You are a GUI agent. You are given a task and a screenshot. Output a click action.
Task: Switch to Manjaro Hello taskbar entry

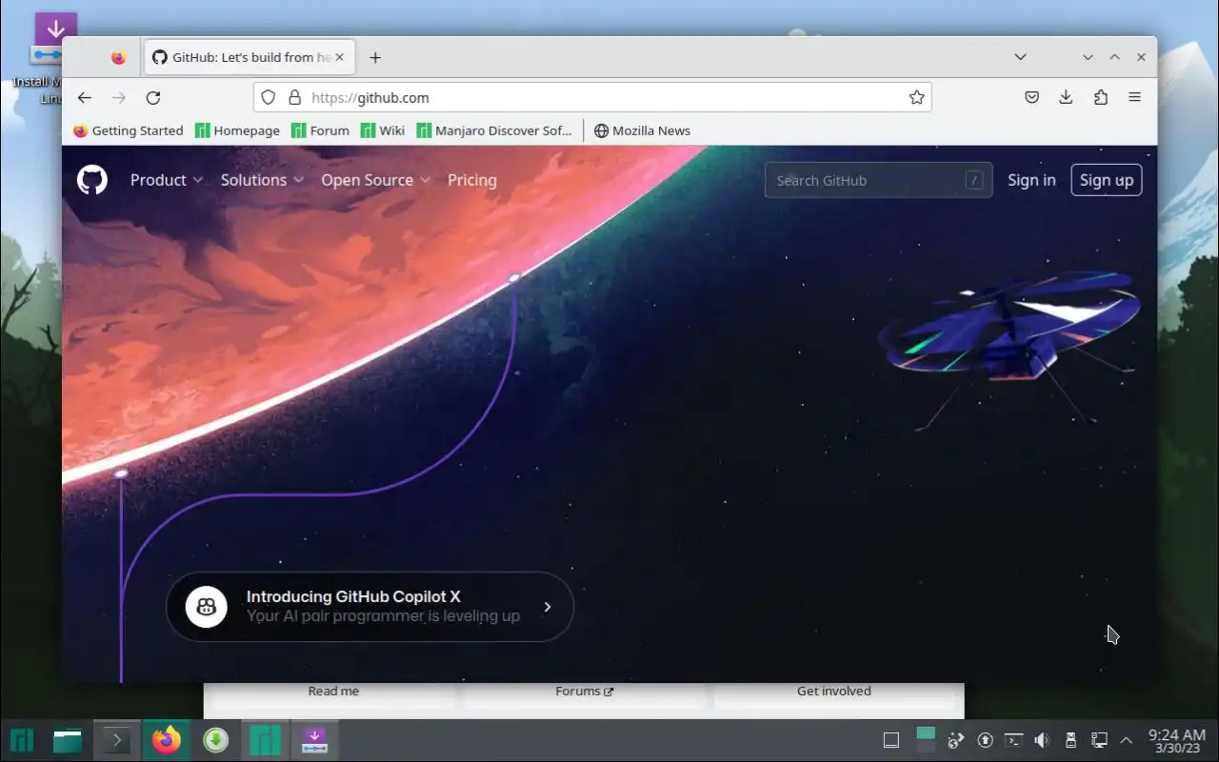266,740
